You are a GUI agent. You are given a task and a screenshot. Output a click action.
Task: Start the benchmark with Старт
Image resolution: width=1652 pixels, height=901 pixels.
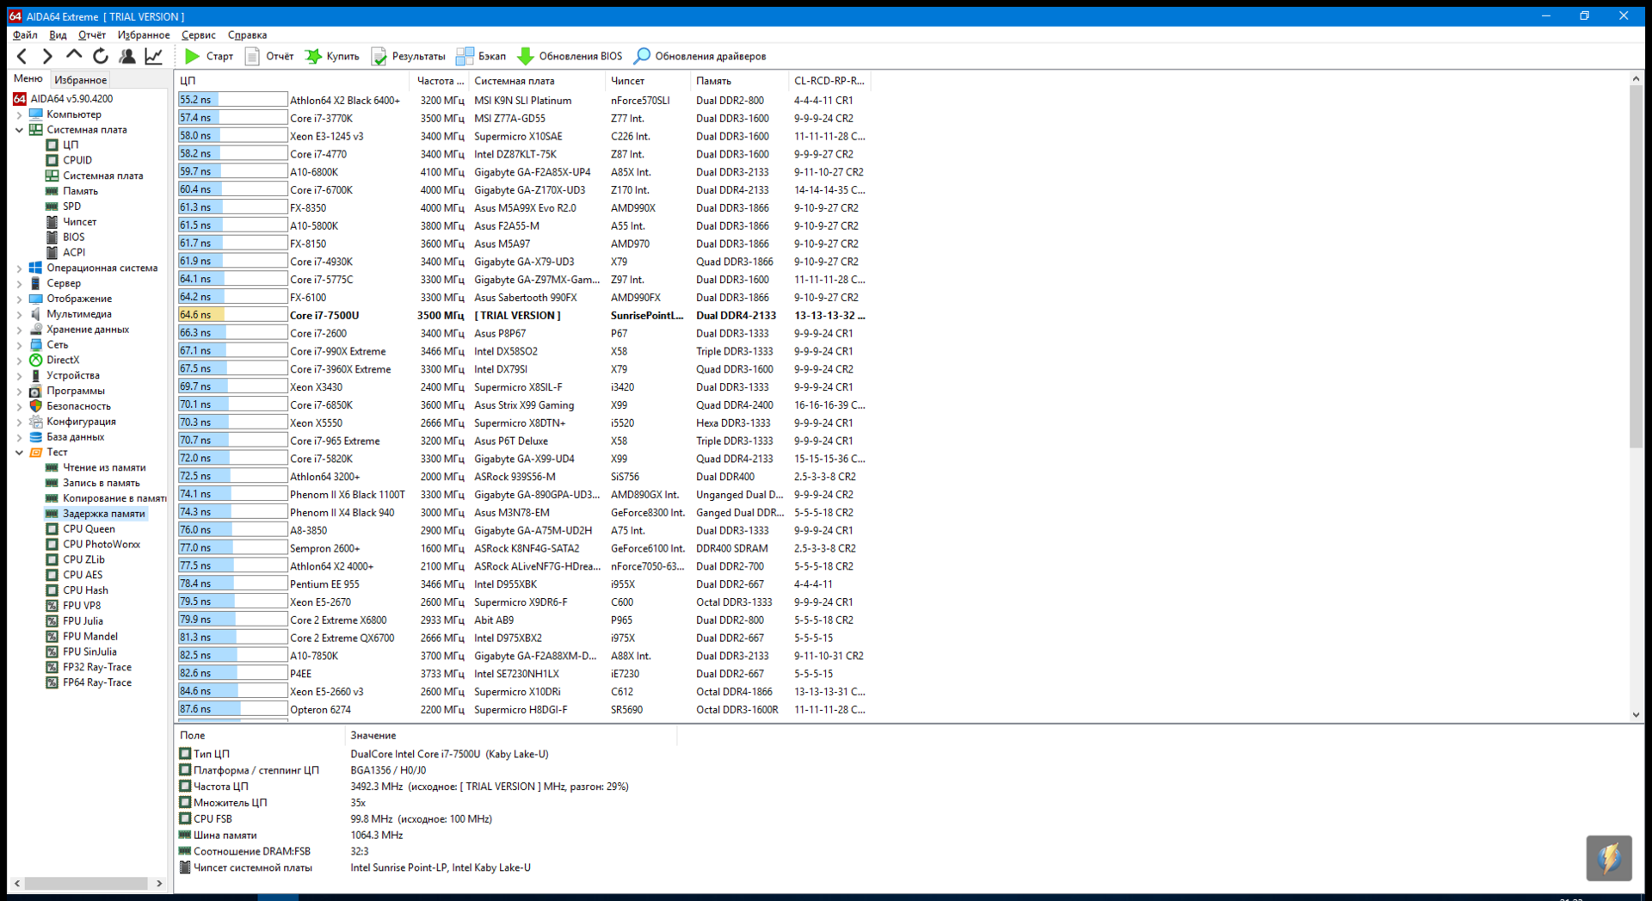(209, 56)
